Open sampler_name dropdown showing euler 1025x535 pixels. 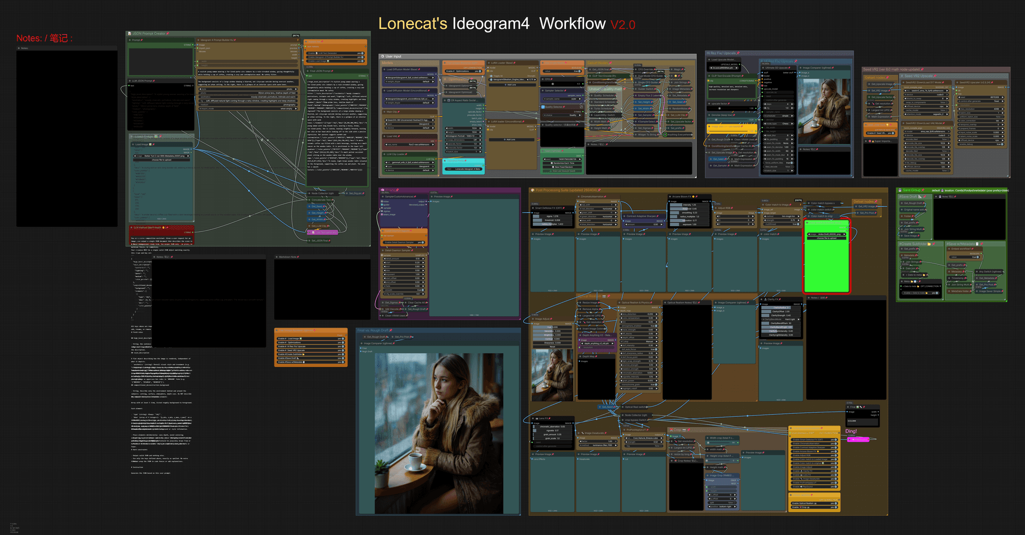(562, 99)
